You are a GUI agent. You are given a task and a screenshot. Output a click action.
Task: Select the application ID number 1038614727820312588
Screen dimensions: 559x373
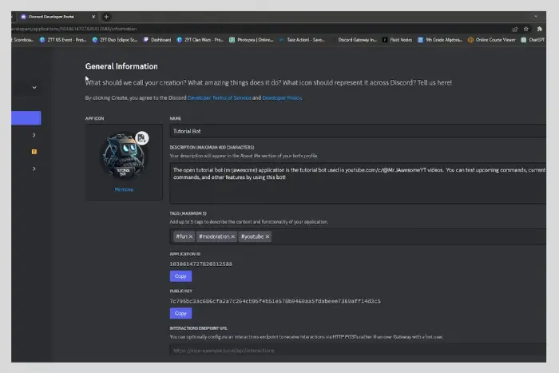click(200, 264)
